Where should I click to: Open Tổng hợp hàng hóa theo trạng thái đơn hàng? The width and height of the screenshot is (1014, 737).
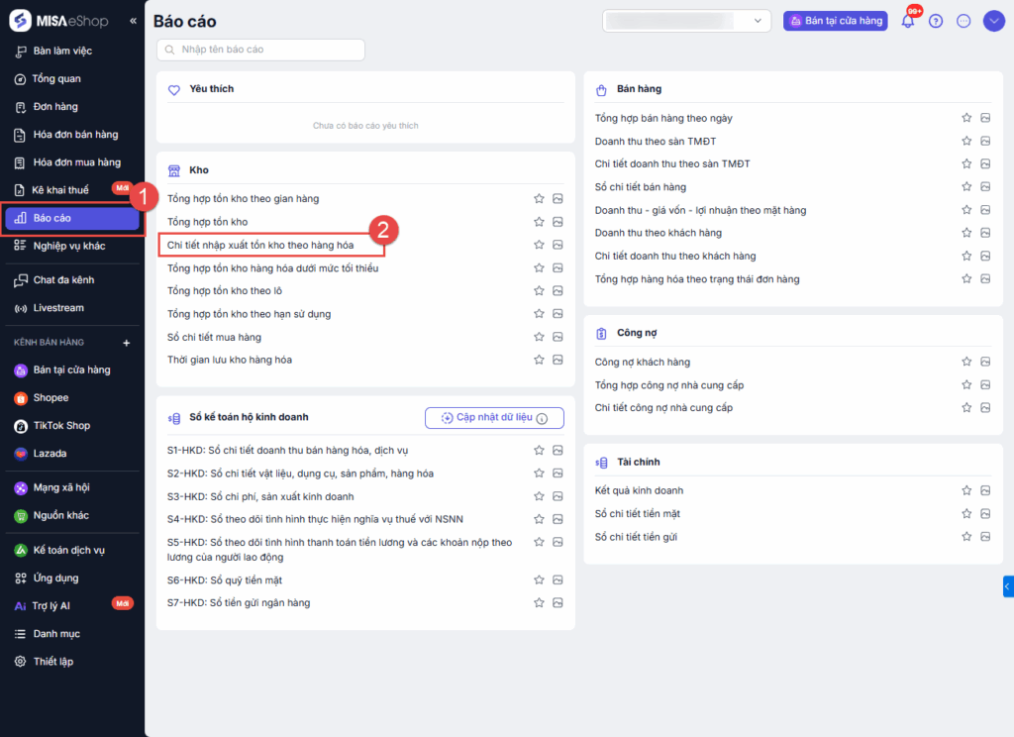(697, 279)
